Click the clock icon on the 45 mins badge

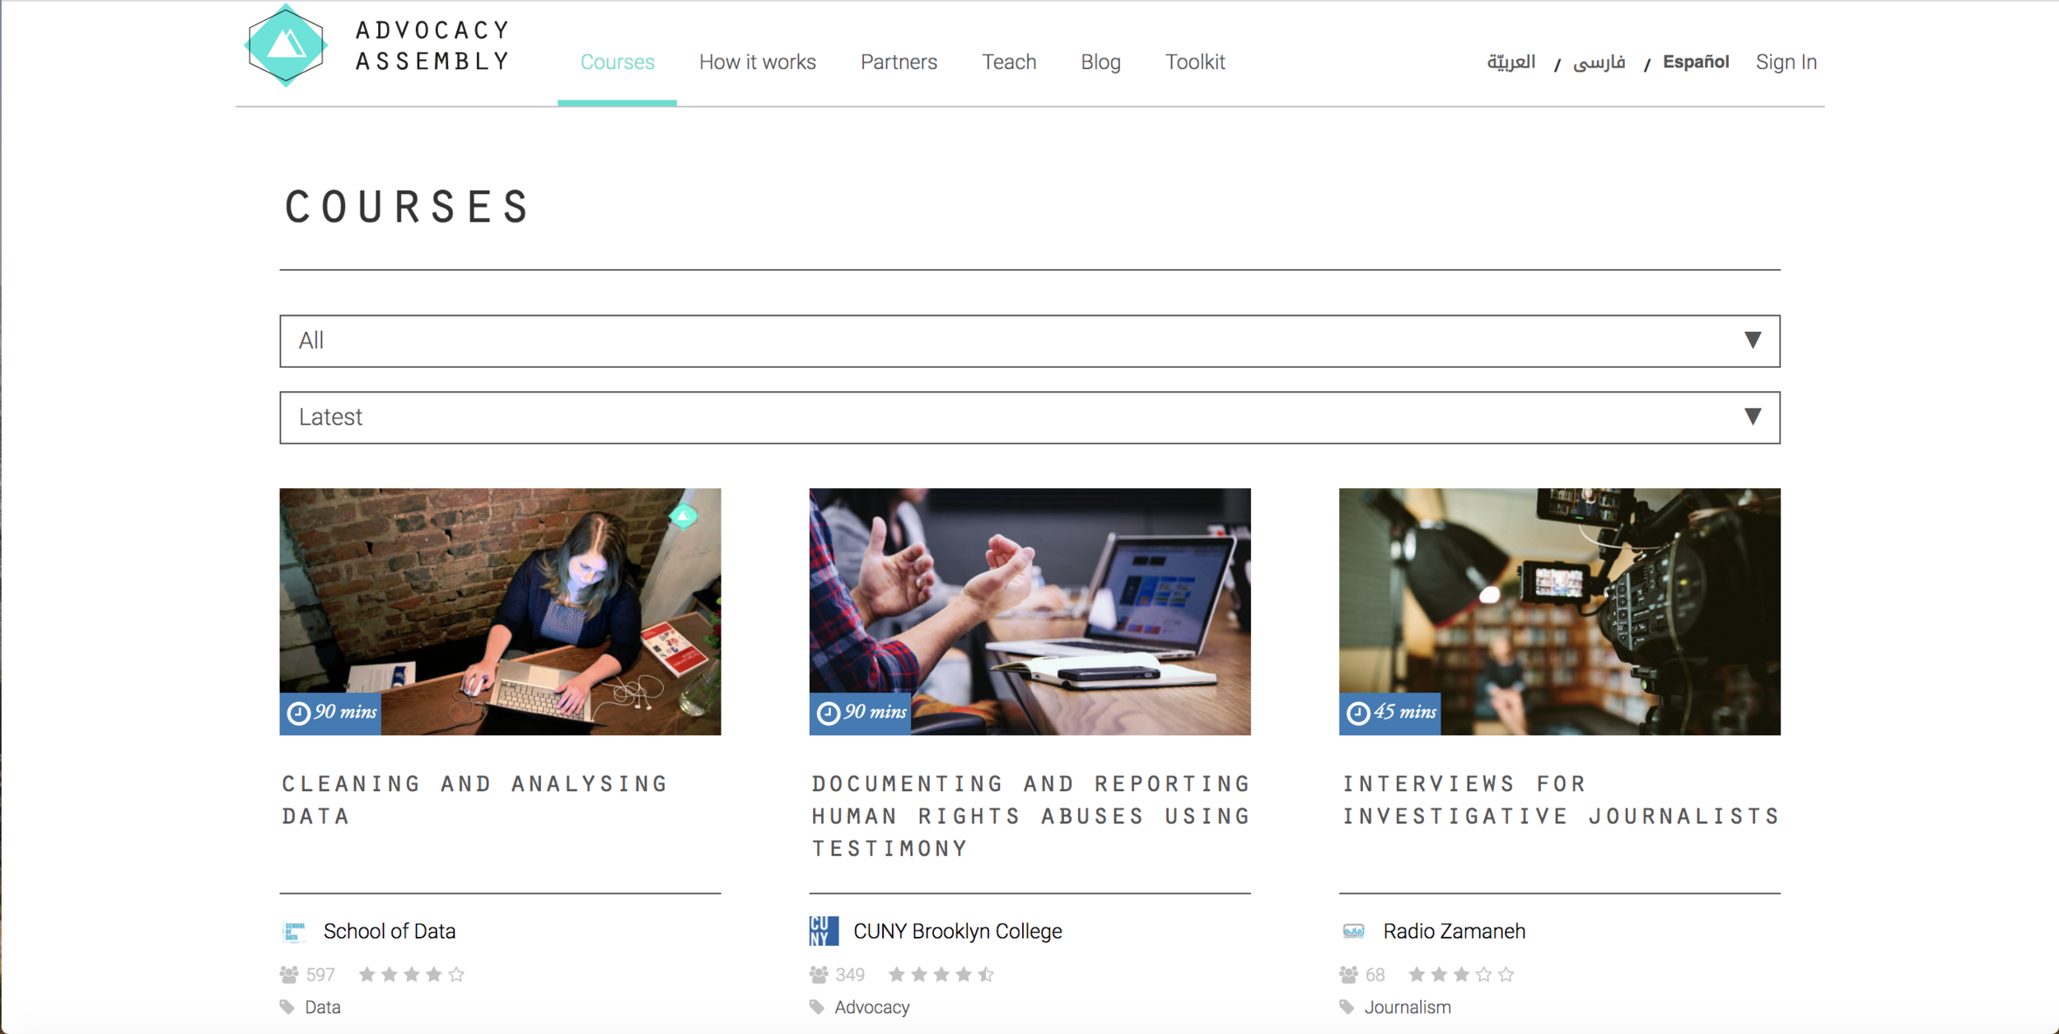click(1358, 713)
